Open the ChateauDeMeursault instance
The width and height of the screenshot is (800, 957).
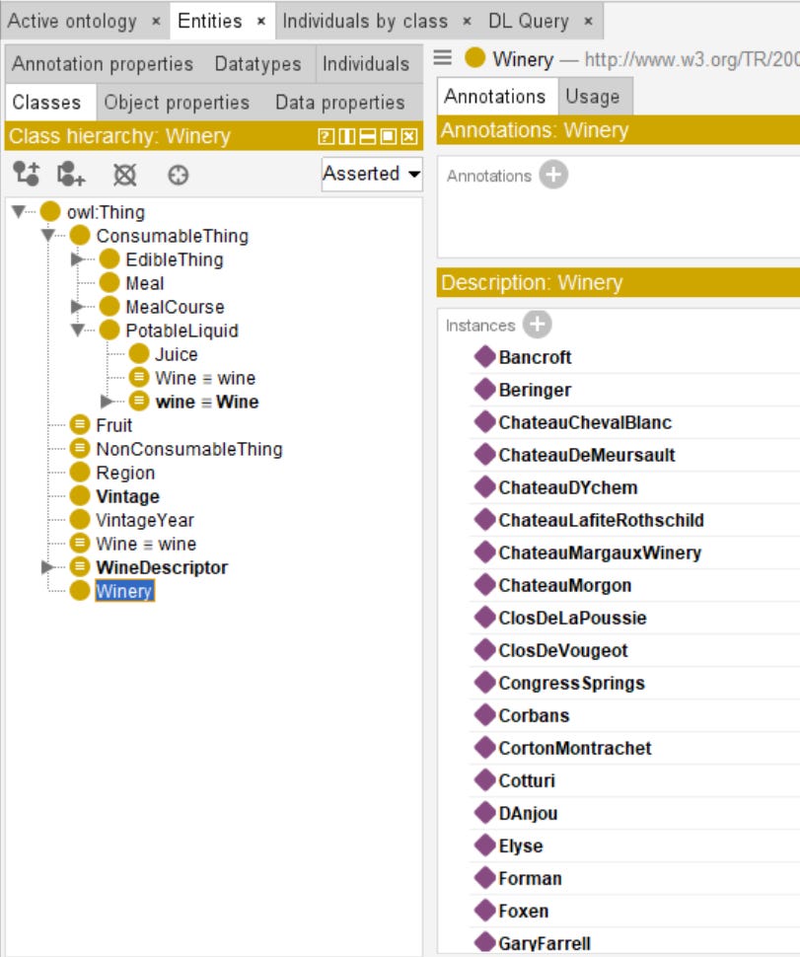(587, 455)
